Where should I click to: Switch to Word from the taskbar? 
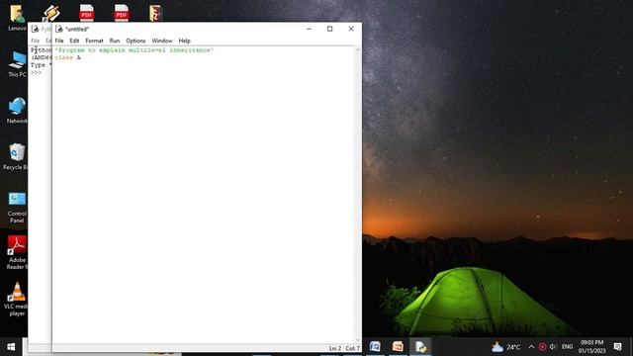[x=375, y=346]
